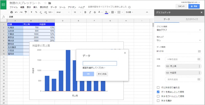Open the ツール menu
Viewport: 205px width, 105px height.
point(62,7)
